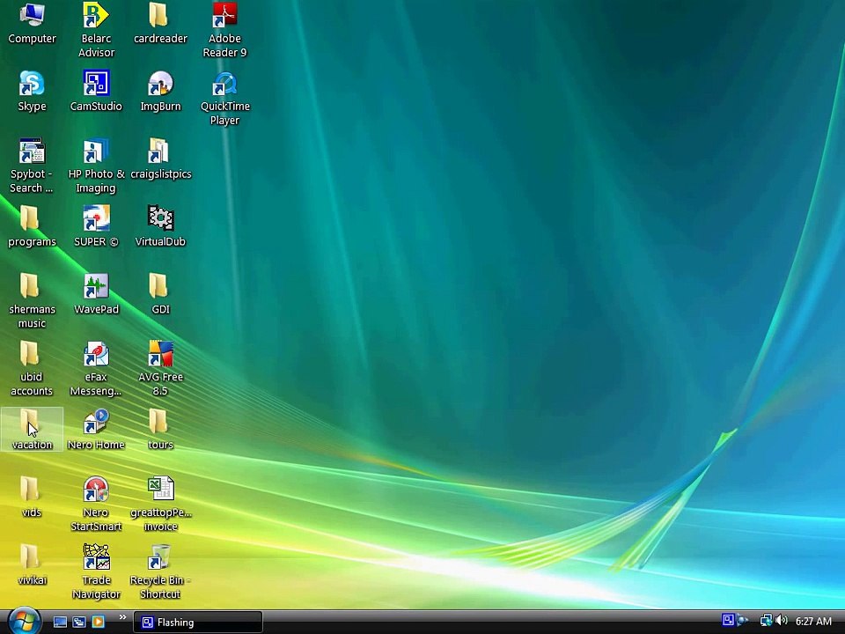This screenshot has height=634, width=845.
Task: Select the cardreader folder
Action: 160,24
